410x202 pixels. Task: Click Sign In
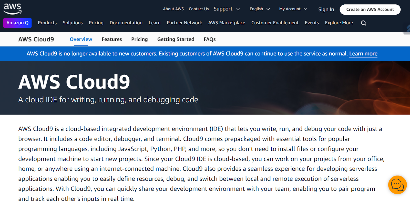coord(326,9)
